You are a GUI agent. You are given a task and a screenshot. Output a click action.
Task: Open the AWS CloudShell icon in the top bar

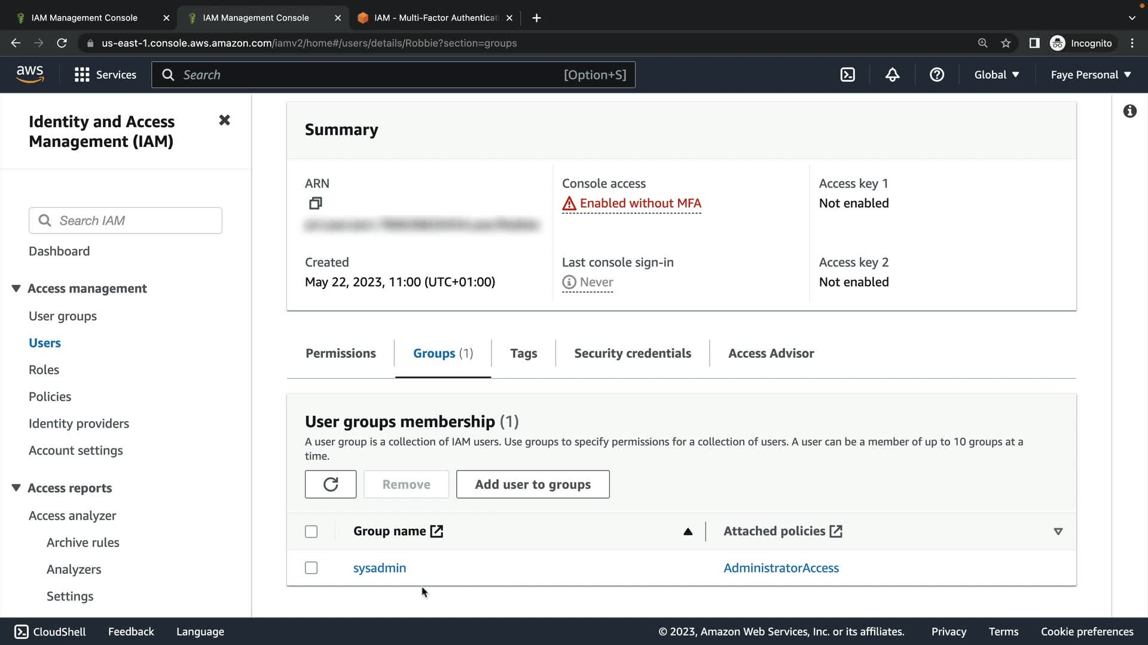(847, 75)
